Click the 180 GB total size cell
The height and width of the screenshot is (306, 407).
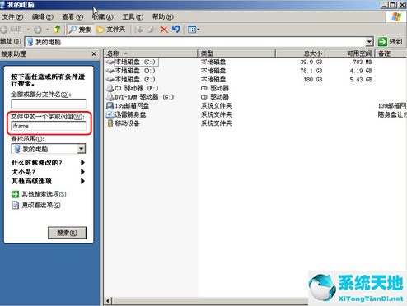(x=313, y=80)
